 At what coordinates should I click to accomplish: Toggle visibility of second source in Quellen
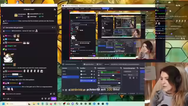[92, 74]
